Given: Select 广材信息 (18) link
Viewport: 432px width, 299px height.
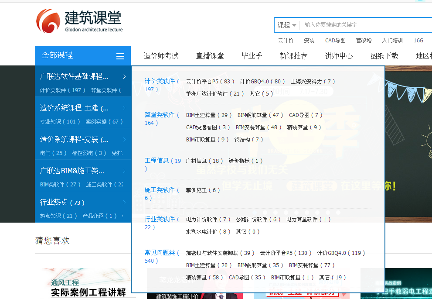Looking at the screenshot, I should [x=204, y=161].
